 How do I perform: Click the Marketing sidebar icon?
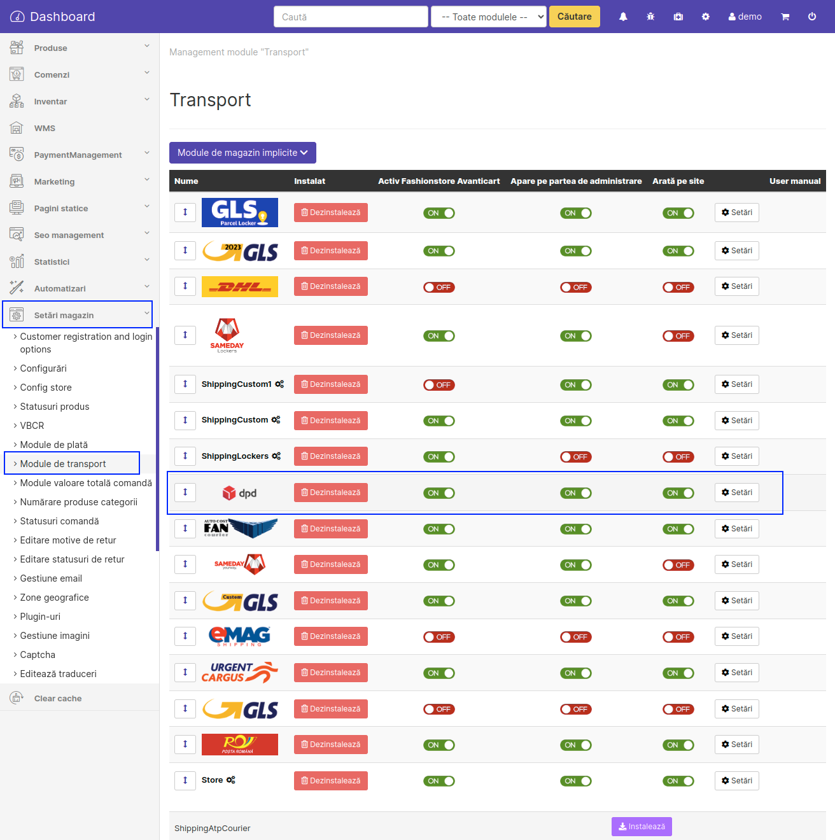[17, 181]
